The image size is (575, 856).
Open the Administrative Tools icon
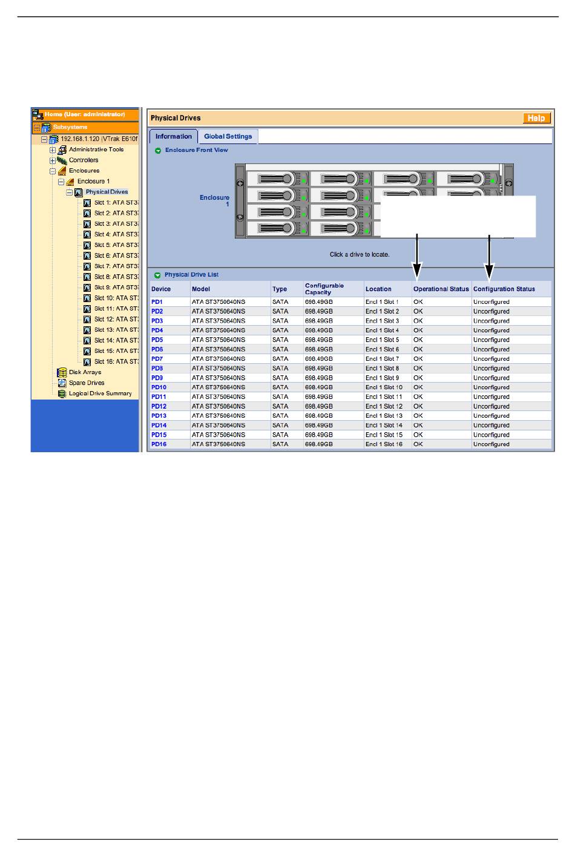[62, 150]
